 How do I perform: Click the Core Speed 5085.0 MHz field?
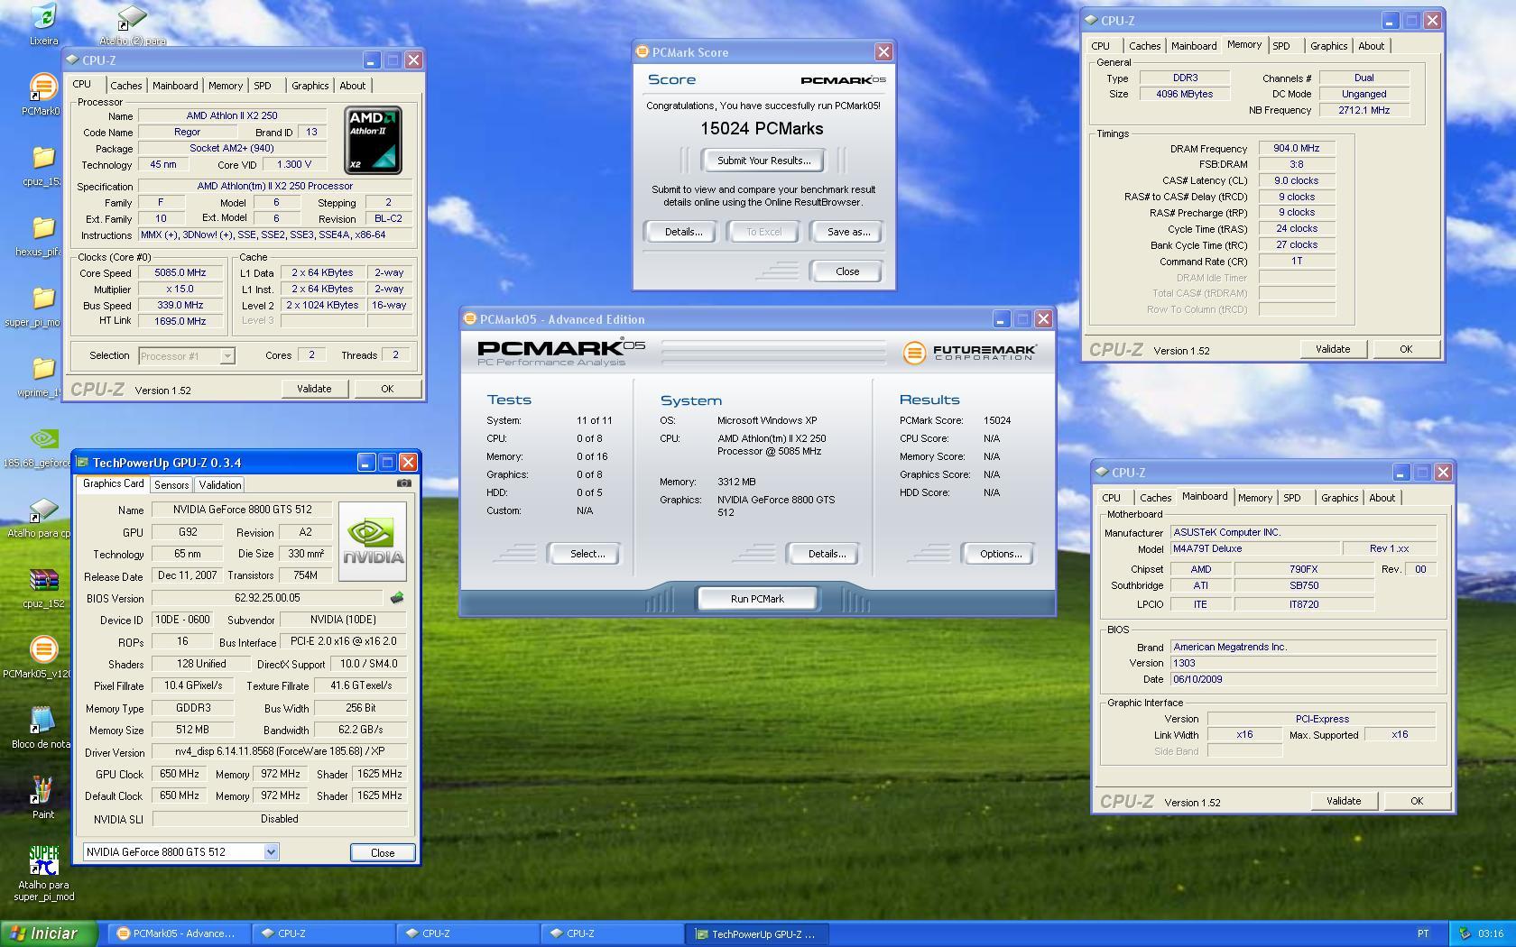coord(180,272)
